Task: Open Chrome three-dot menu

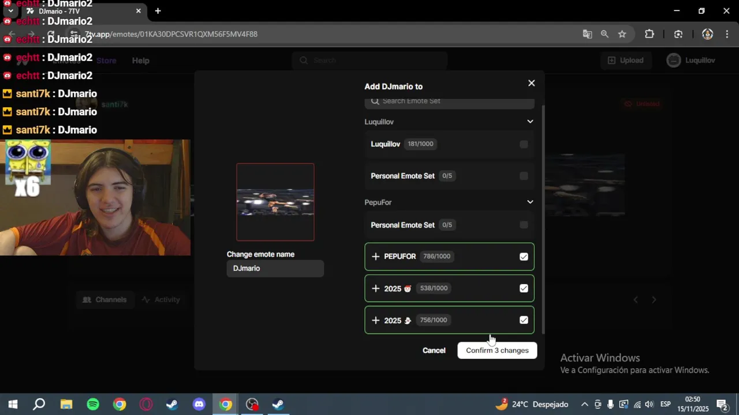Action: click(726, 34)
